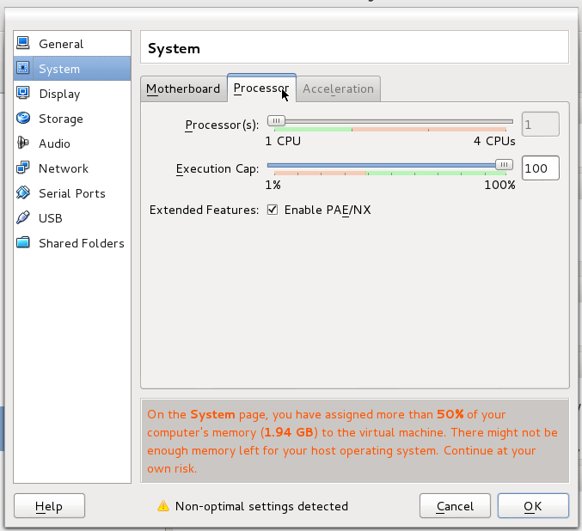
Task: Open the General settings page
Action: pos(72,44)
